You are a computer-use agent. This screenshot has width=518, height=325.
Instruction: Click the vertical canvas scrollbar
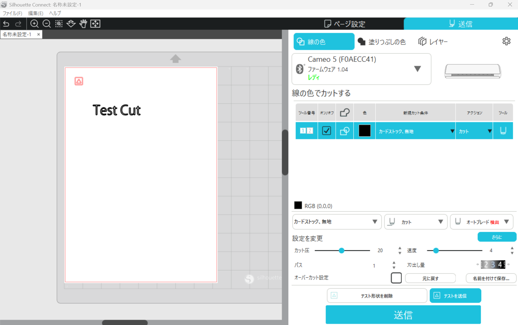(x=285, y=153)
